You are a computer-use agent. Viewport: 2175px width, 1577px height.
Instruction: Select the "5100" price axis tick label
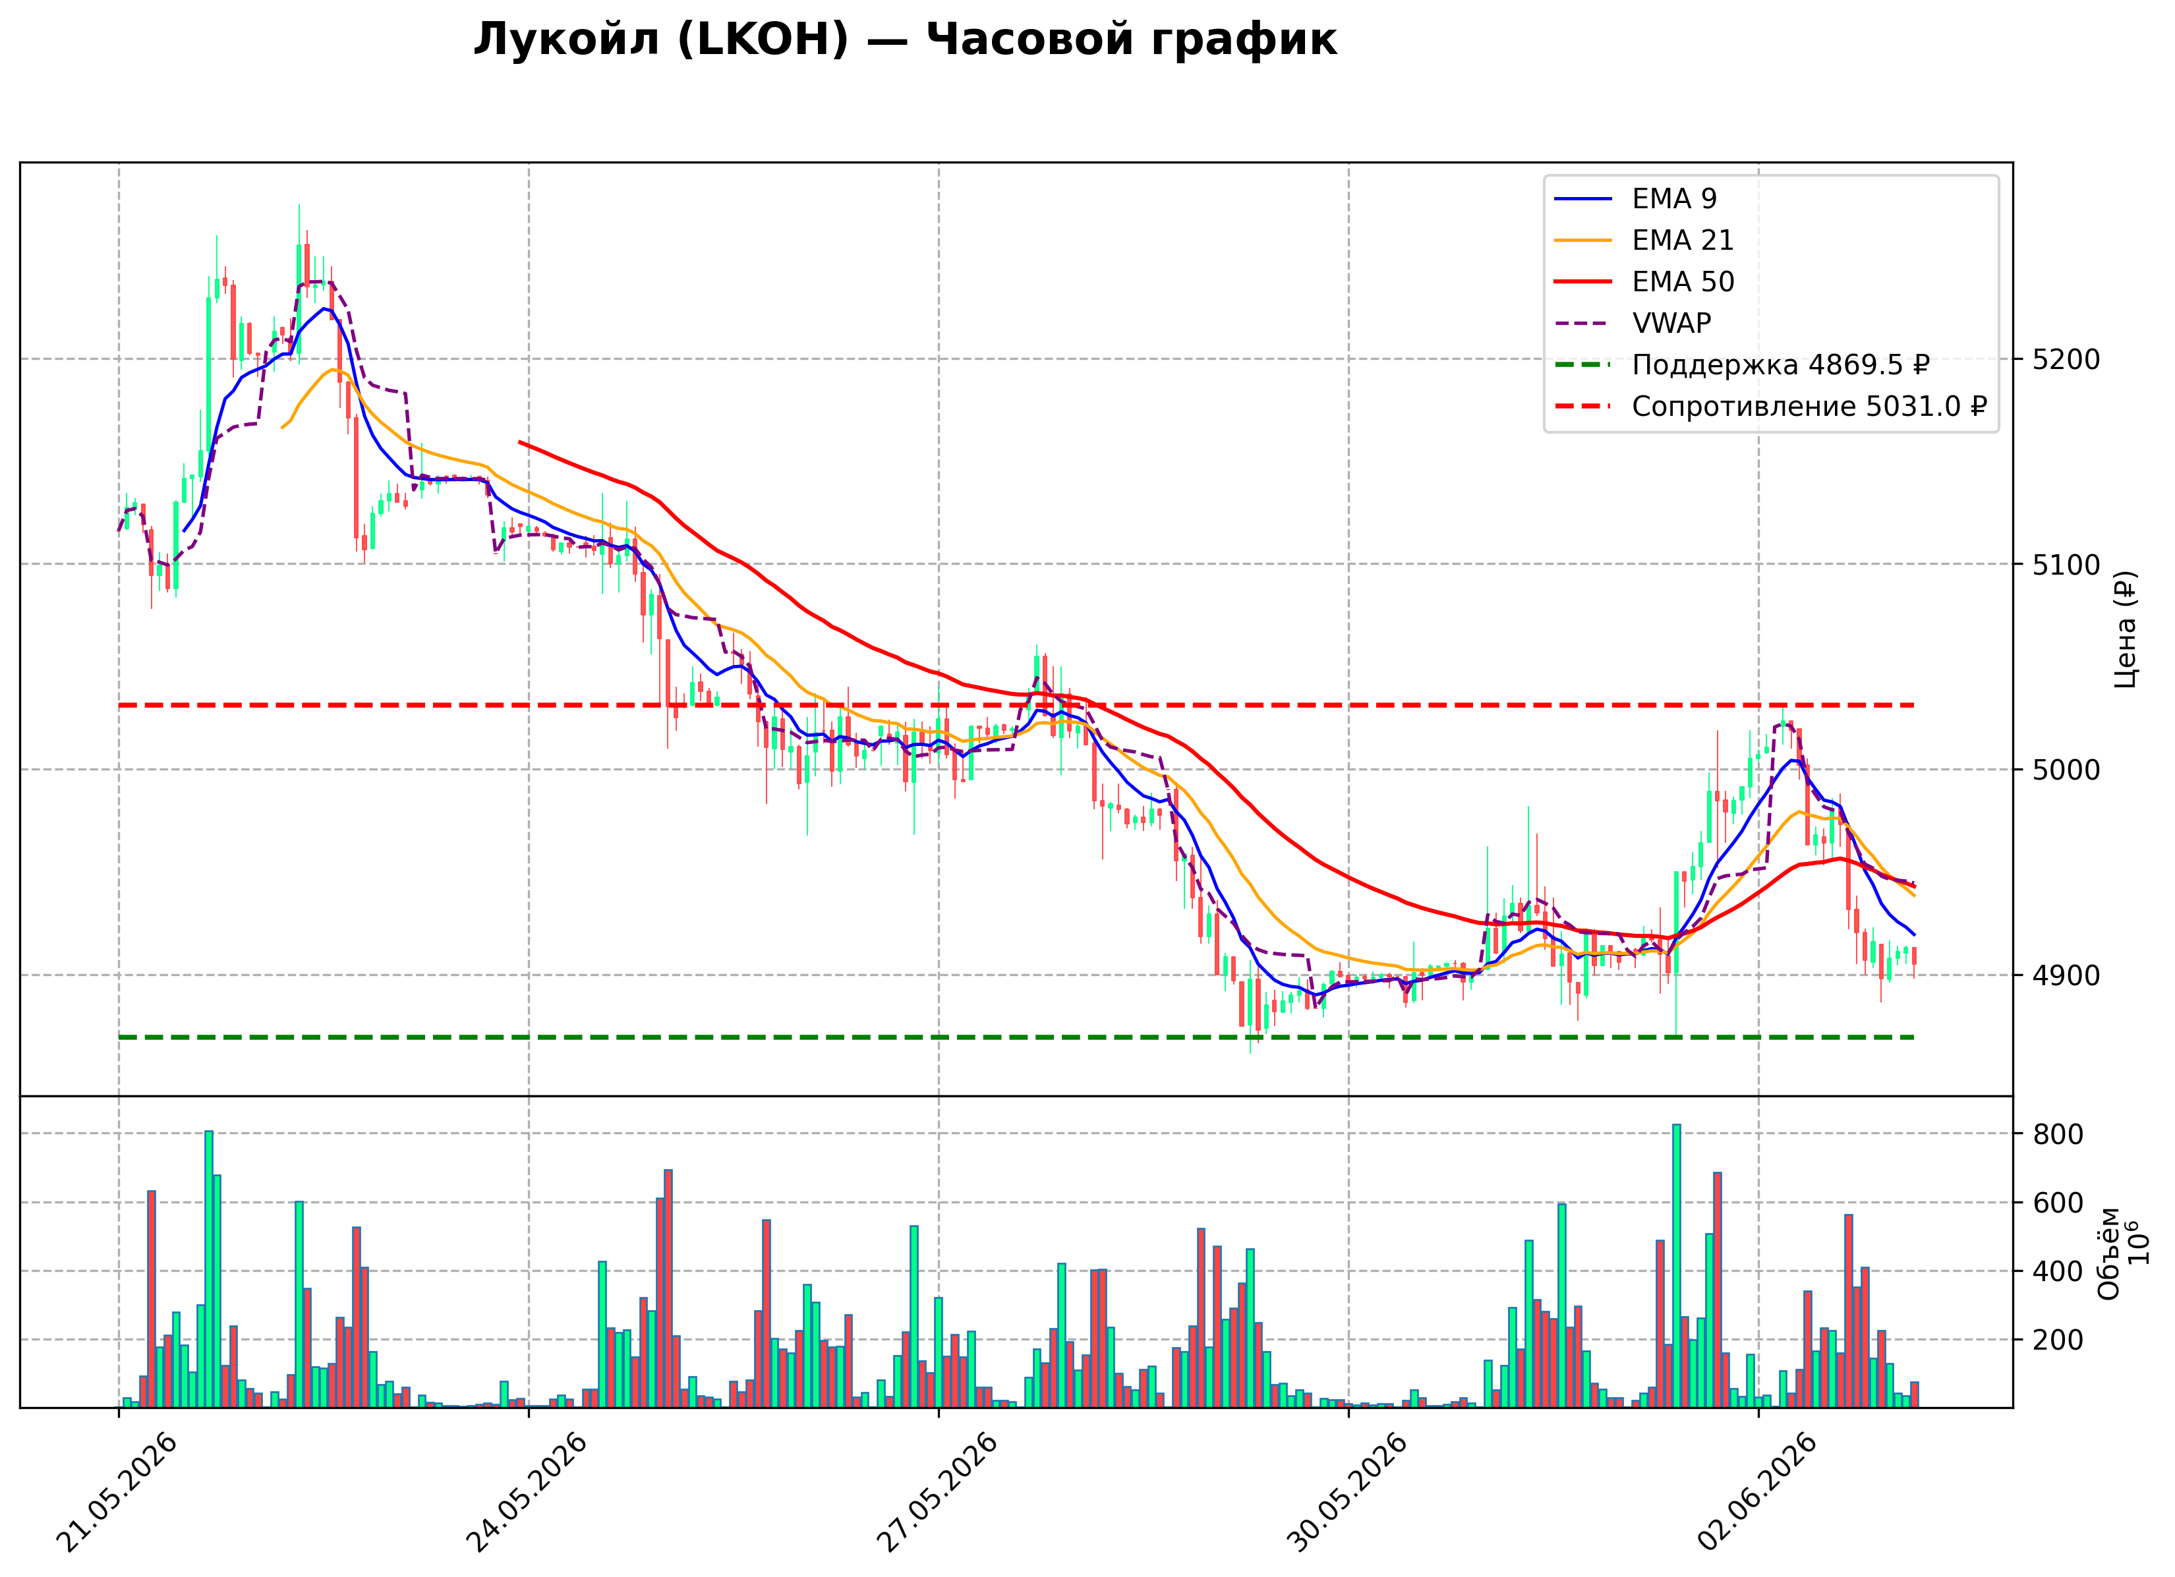tap(2066, 565)
